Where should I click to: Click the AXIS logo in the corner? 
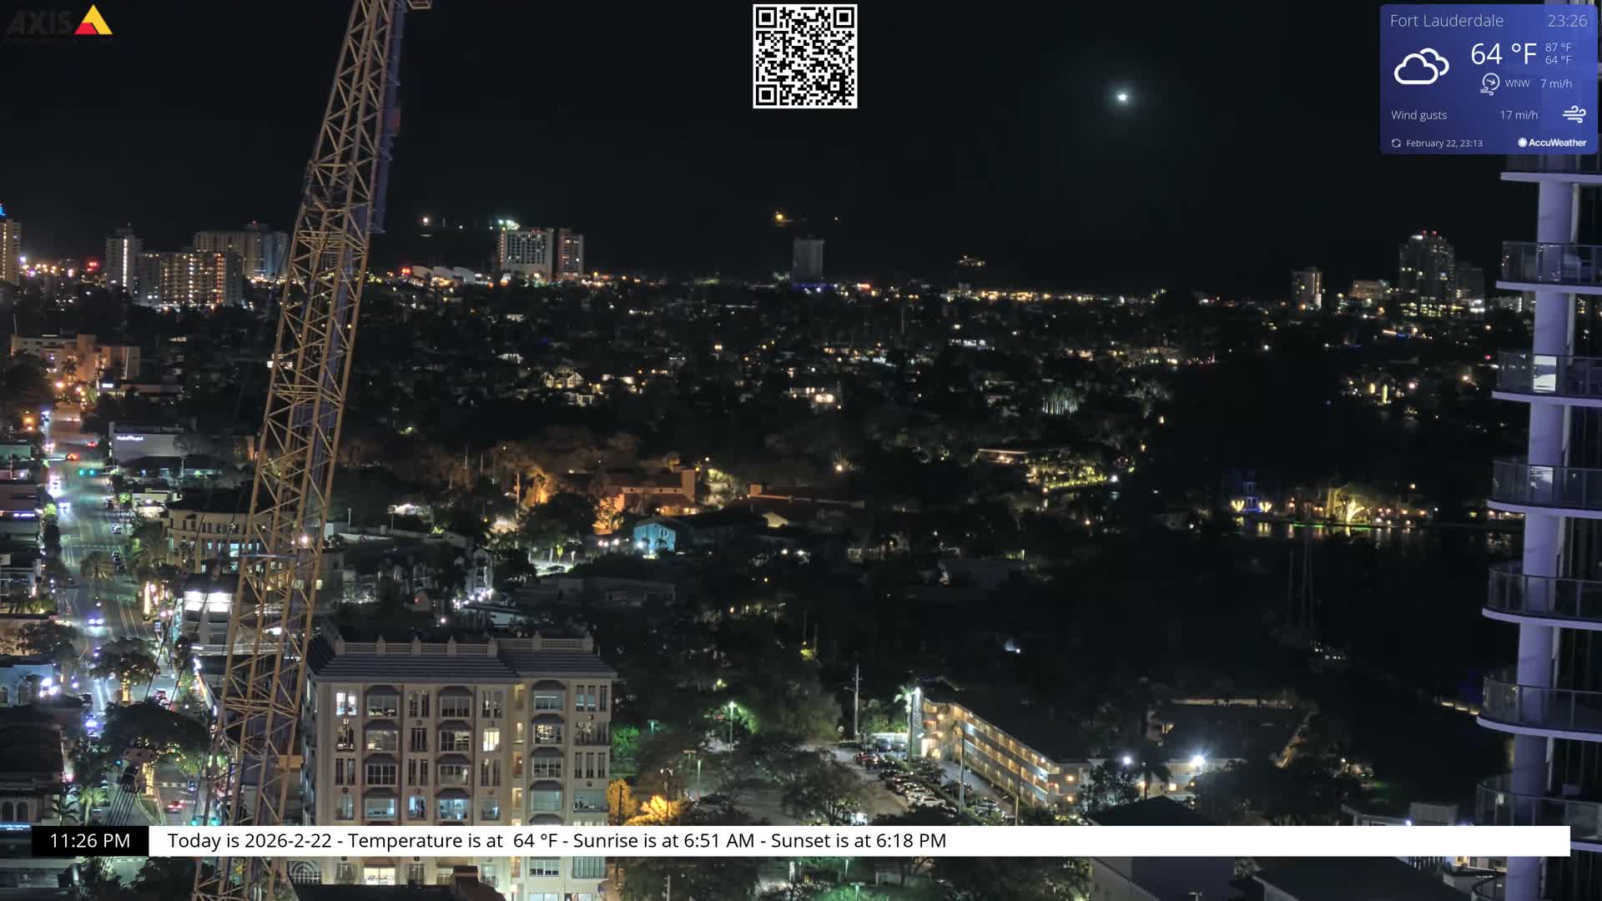[x=58, y=22]
